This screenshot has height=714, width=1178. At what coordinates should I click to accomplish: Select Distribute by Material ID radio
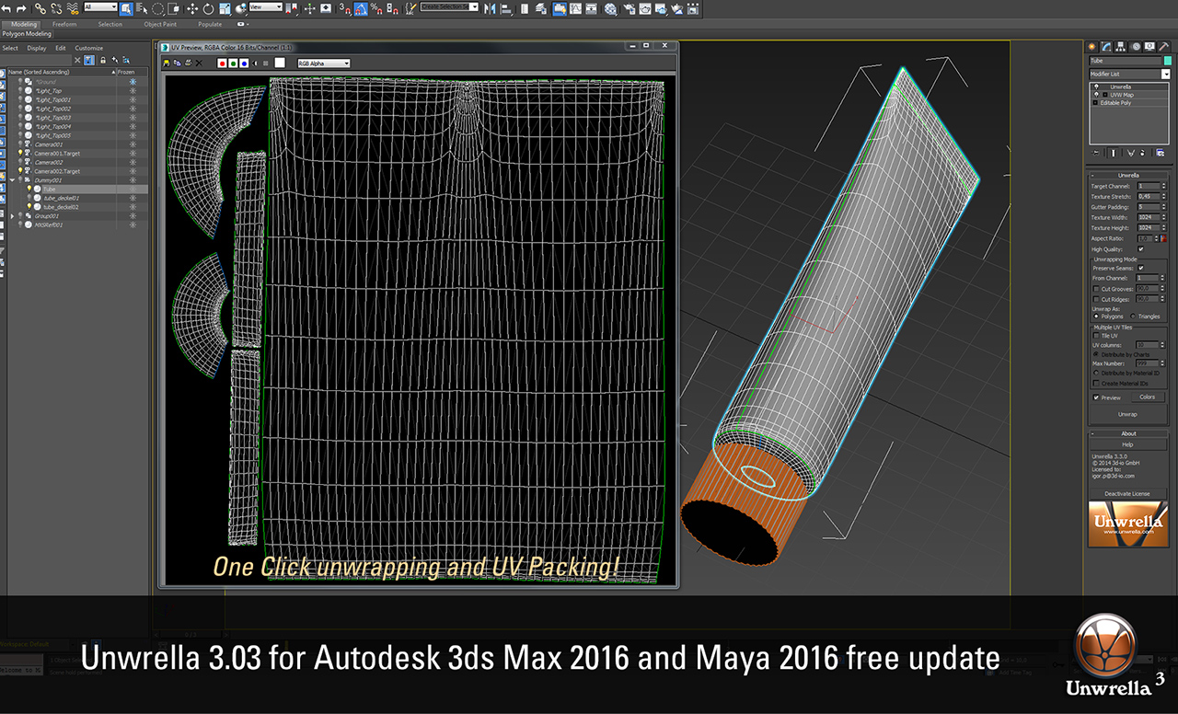(x=1095, y=373)
